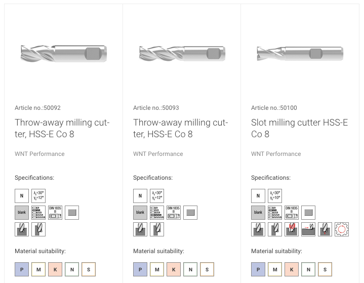Click the 'S' material box for article 50100
The width and height of the screenshot is (364, 283).
(325, 269)
